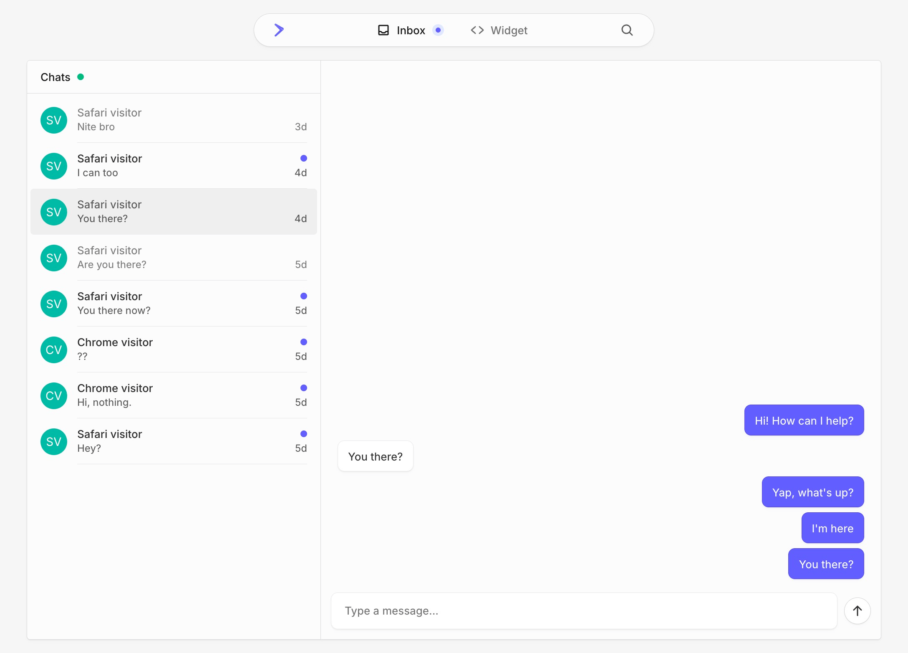Click the Inbox tray icon
The width and height of the screenshot is (908, 653).
point(383,30)
